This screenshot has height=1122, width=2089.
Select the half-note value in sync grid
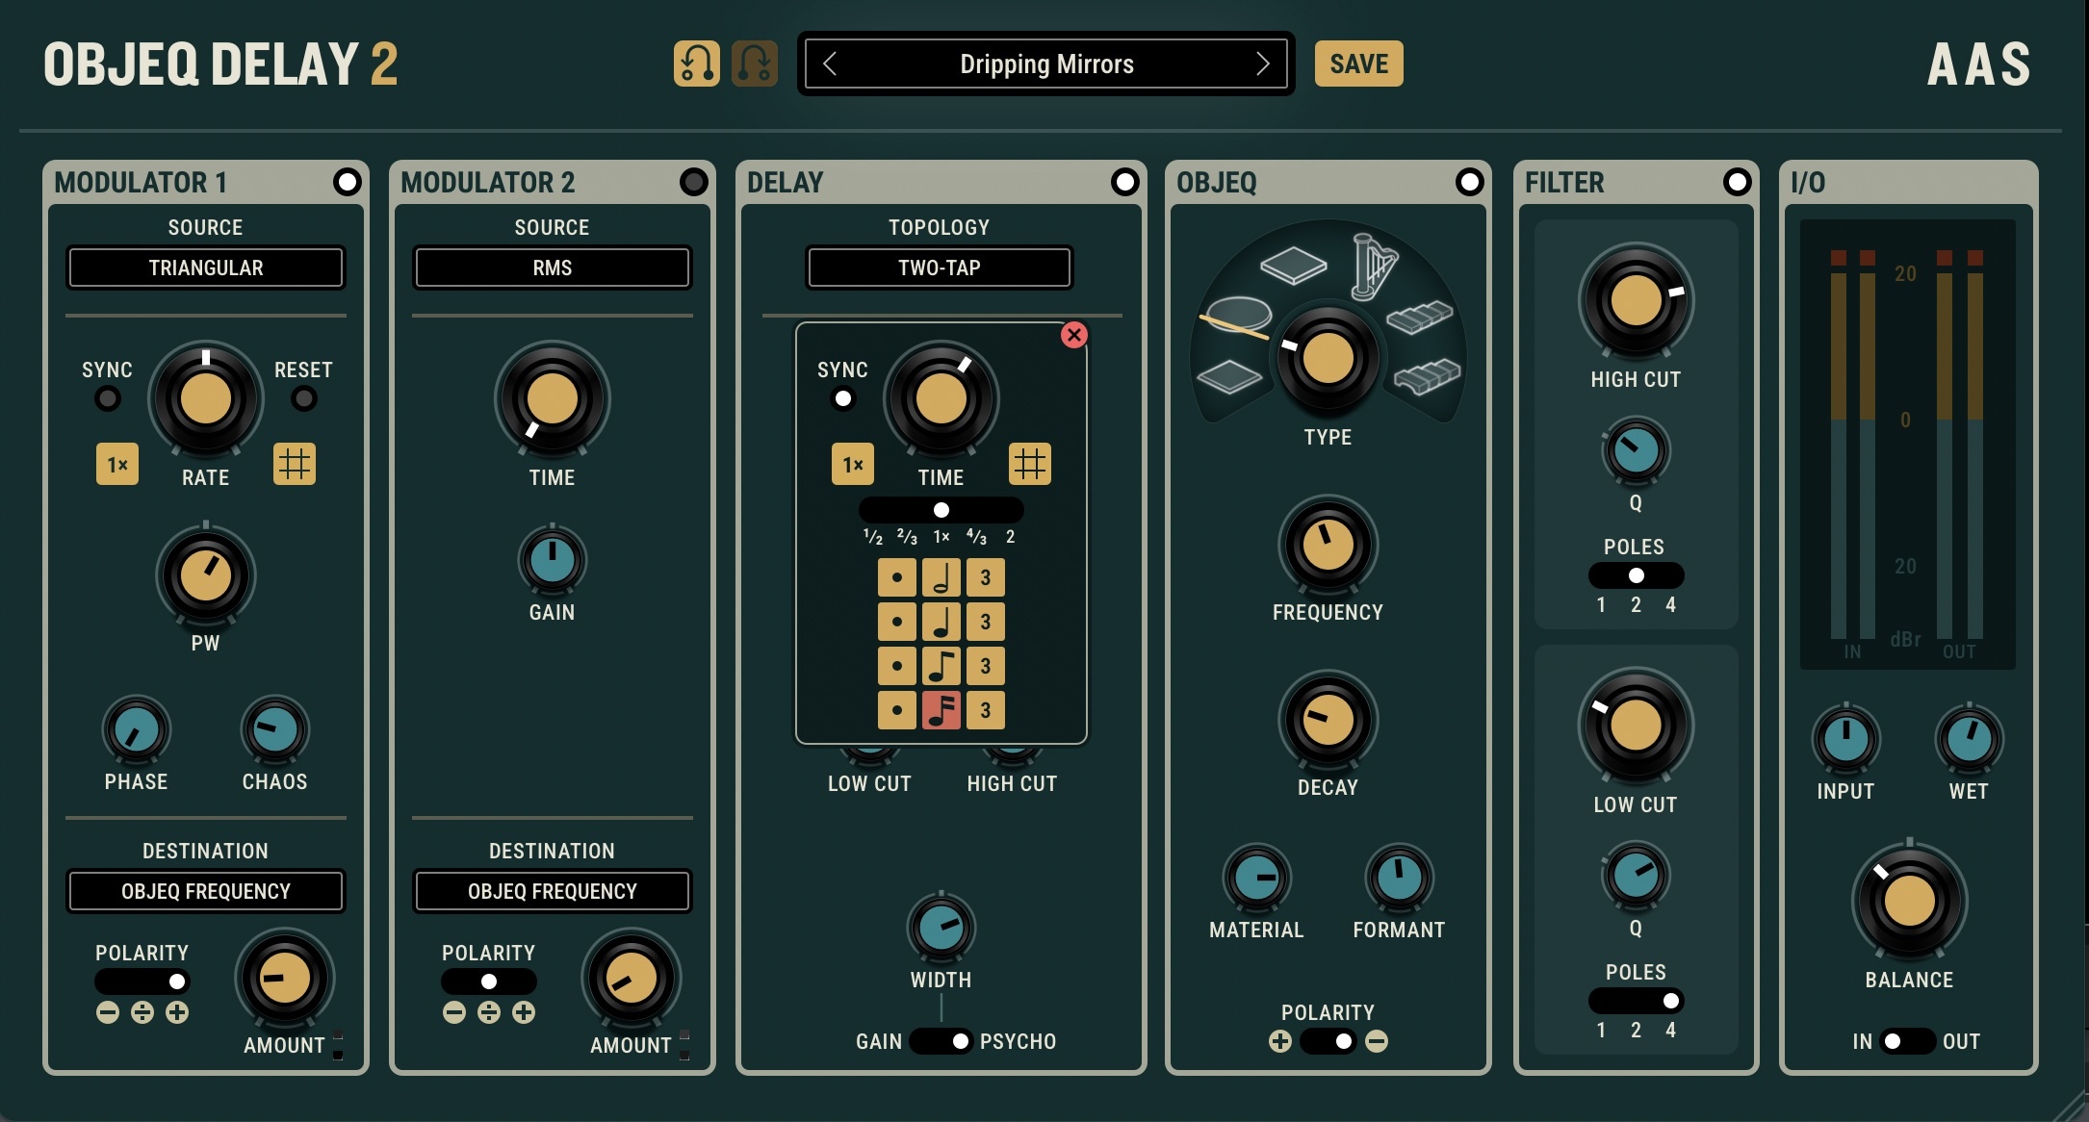(941, 577)
